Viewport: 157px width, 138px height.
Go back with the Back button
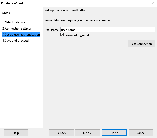click(x=62, y=133)
